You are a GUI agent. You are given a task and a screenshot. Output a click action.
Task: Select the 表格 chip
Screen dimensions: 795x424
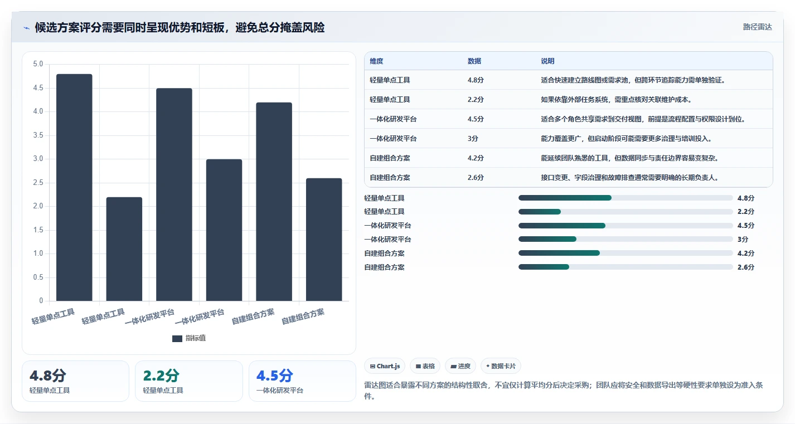(x=425, y=366)
